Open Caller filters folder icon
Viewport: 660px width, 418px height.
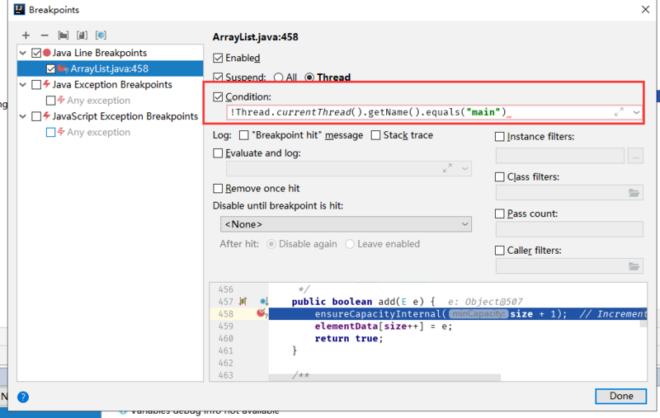pyautogui.click(x=634, y=266)
